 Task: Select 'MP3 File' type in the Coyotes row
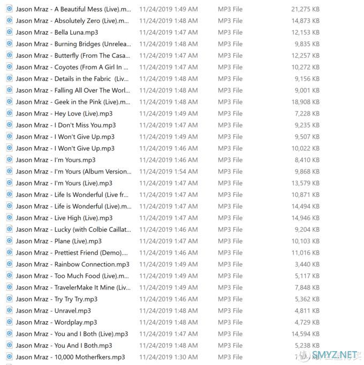pyautogui.click(x=230, y=67)
